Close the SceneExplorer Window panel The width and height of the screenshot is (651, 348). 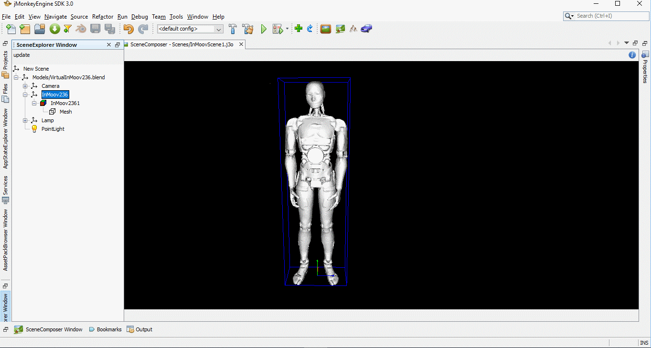tap(109, 45)
